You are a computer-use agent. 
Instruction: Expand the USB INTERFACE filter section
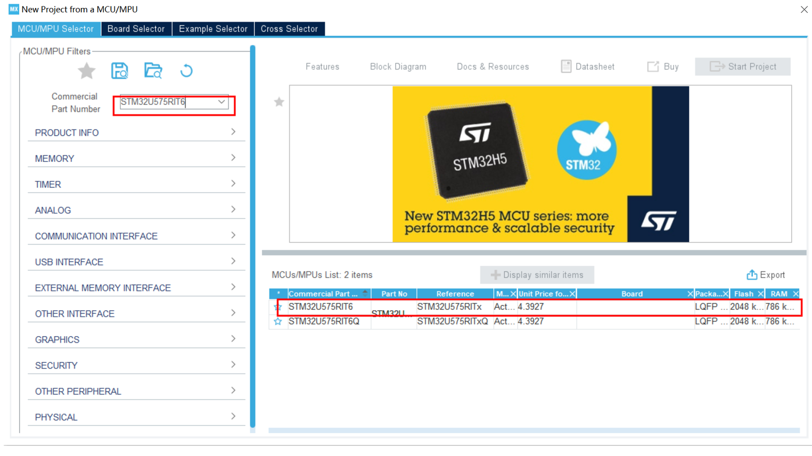coord(136,262)
